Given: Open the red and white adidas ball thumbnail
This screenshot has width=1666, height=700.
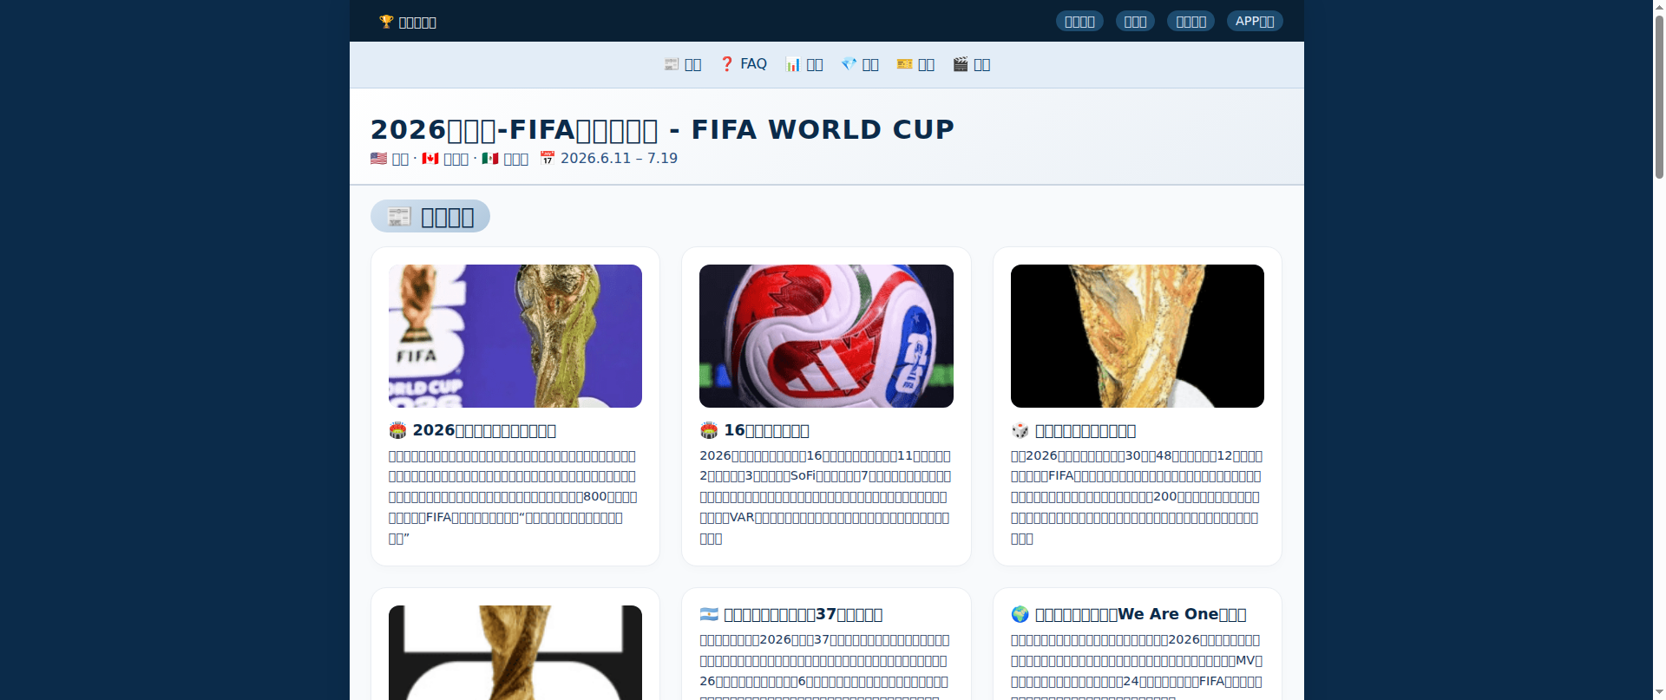Looking at the screenshot, I should 826,336.
